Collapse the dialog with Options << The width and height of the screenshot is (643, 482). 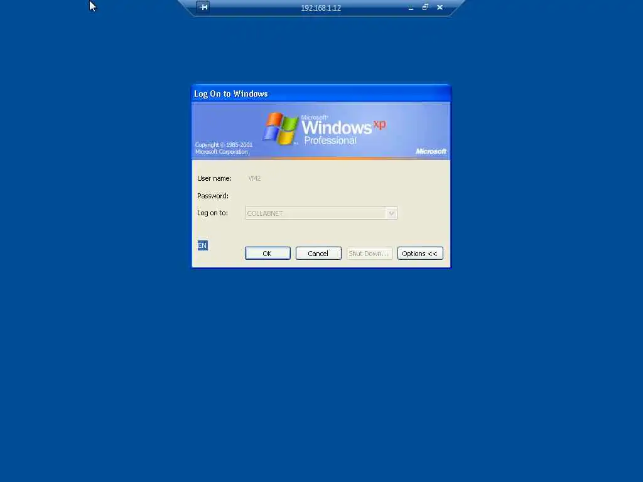pos(420,254)
